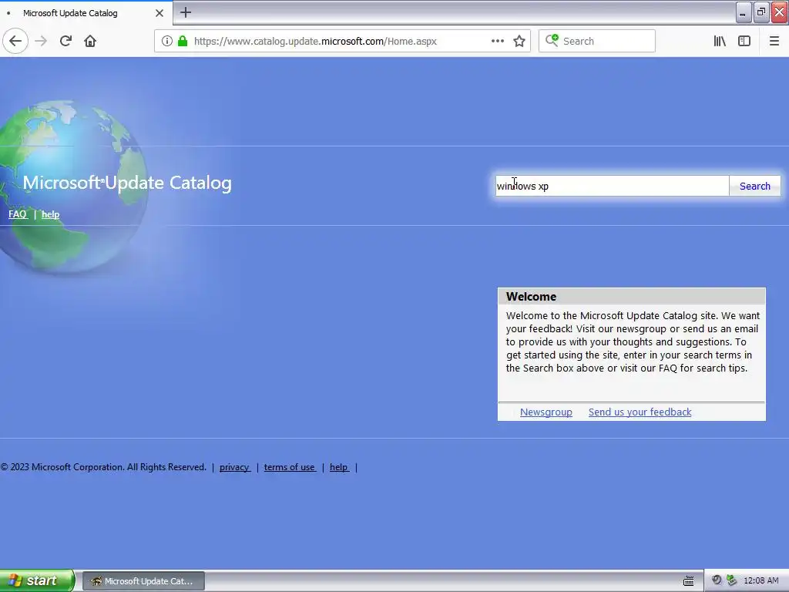Image resolution: width=789 pixels, height=592 pixels.
Task: Click the 2023 Microsoft Corporation copyright text
Action: (x=104, y=467)
